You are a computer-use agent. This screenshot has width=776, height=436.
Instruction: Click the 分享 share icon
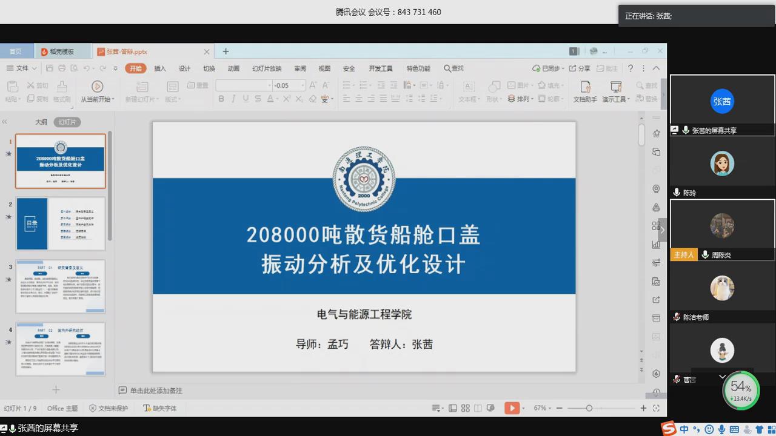[580, 68]
